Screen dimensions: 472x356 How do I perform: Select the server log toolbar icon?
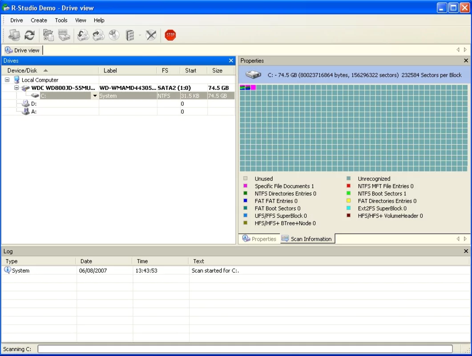130,35
